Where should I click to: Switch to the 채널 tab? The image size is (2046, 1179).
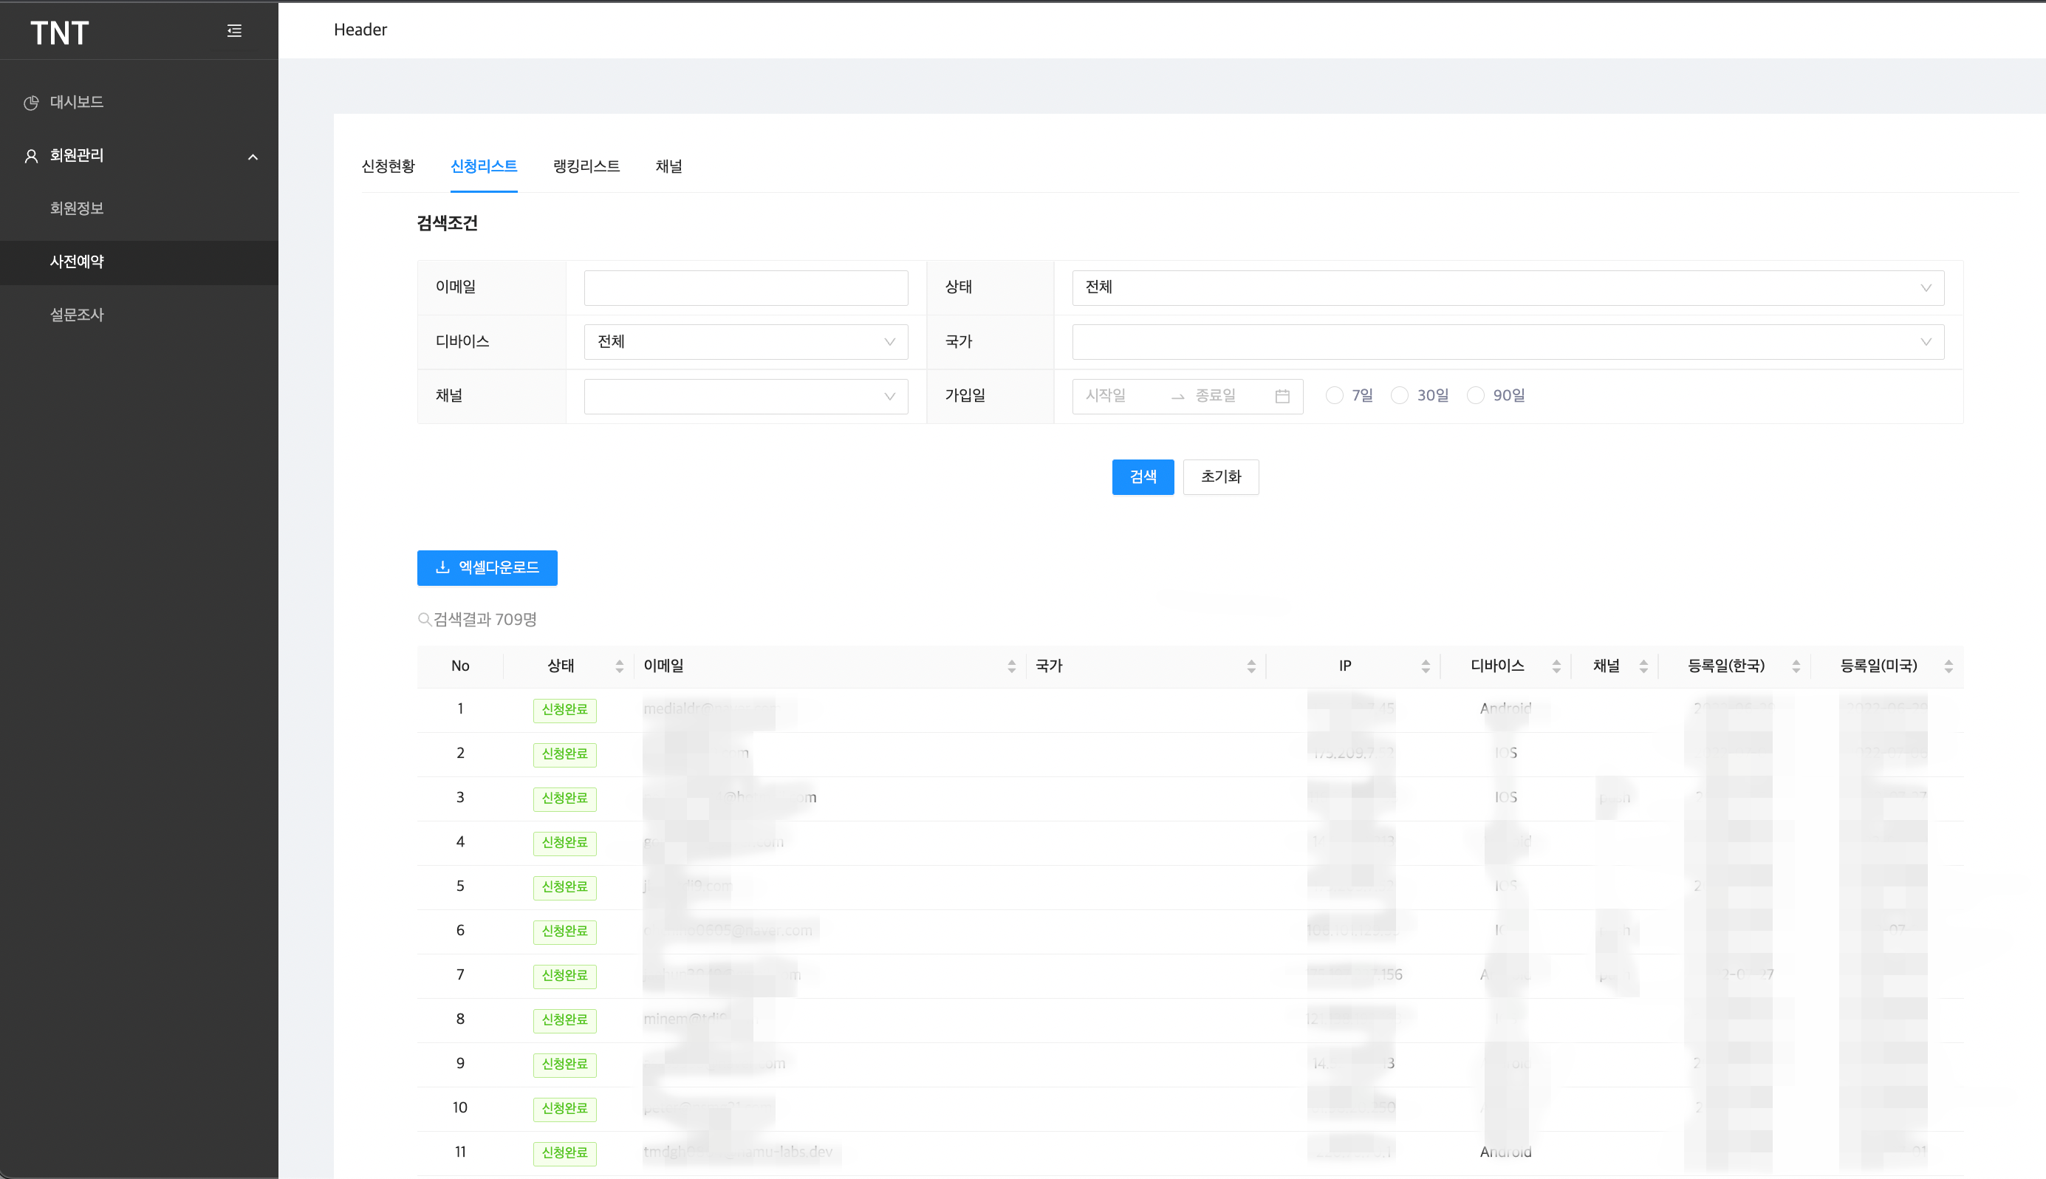click(668, 166)
